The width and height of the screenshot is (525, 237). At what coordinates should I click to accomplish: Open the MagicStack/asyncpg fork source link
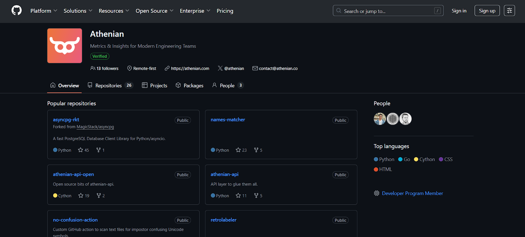(x=95, y=127)
